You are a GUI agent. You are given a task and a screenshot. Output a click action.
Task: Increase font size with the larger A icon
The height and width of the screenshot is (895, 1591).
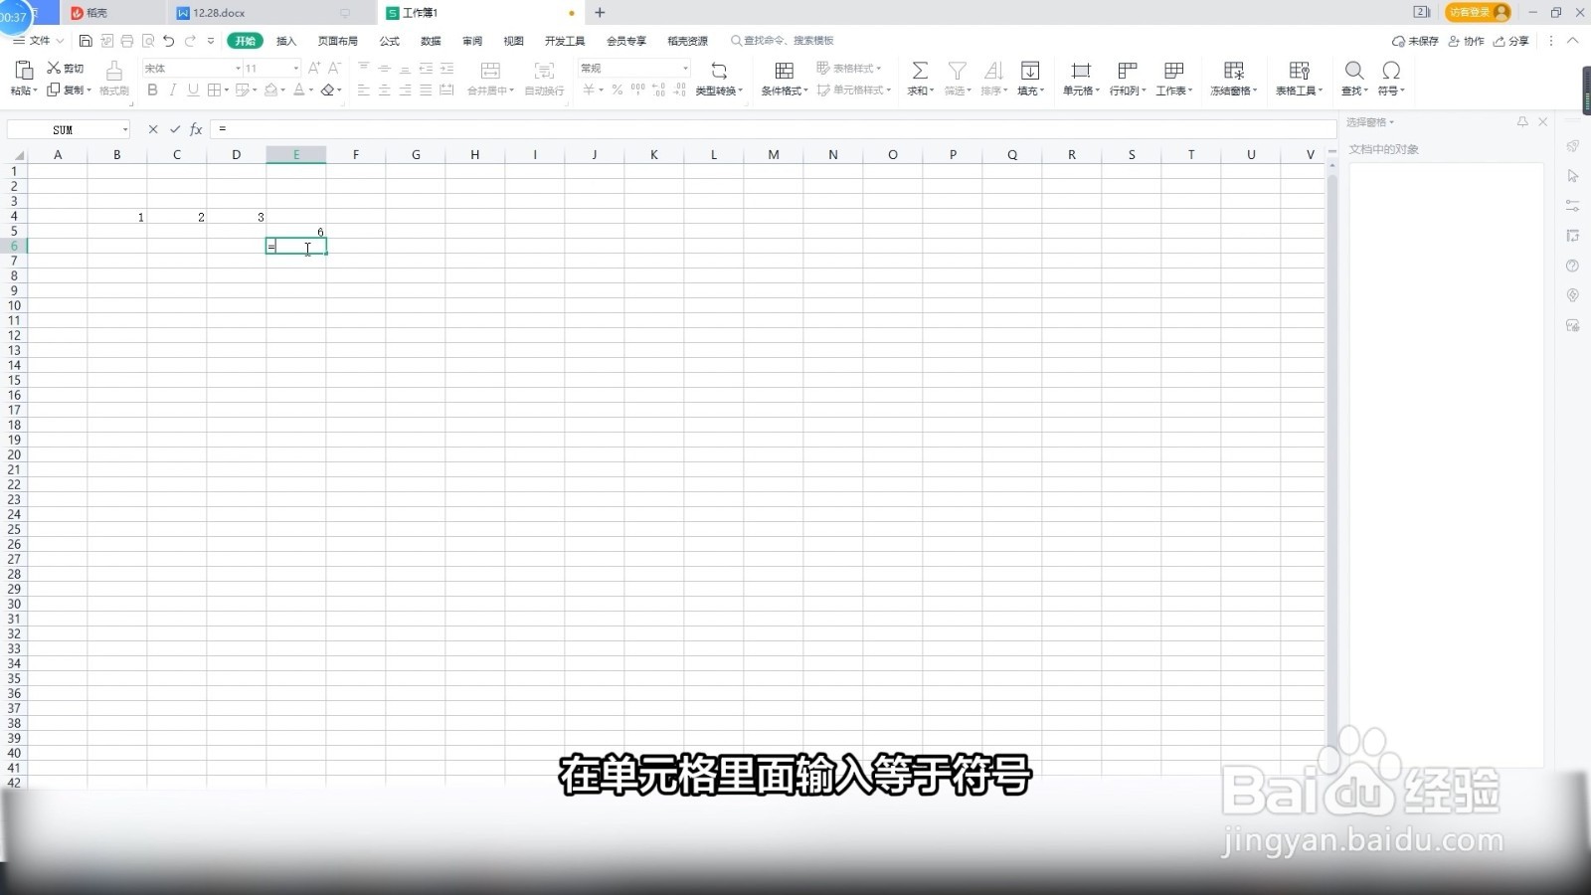314,68
